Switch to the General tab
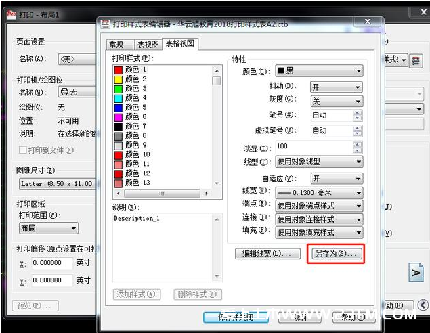 click(120, 45)
